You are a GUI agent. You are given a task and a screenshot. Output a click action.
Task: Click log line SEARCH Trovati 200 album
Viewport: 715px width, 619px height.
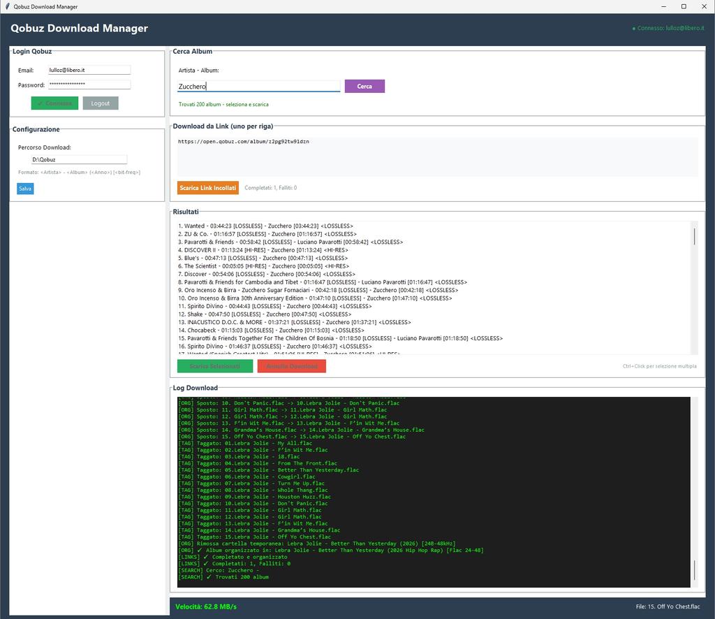223,577
